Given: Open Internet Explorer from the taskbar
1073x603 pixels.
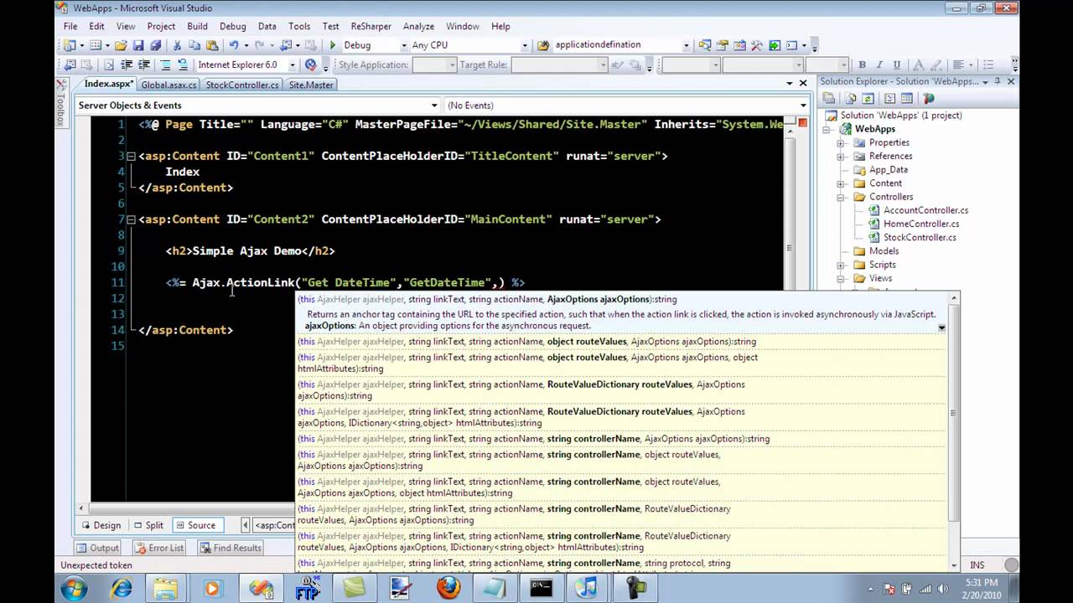Looking at the screenshot, I should click(x=122, y=587).
